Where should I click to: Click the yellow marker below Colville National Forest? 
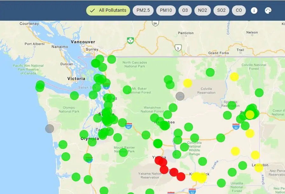(234, 77)
